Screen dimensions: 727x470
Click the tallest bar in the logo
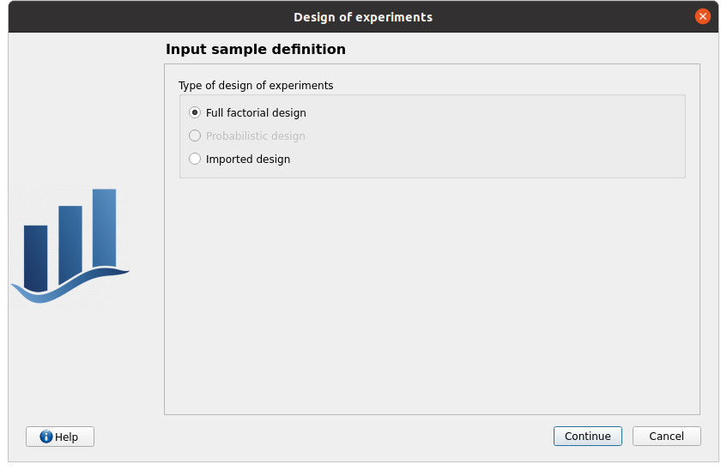[104, 227]
